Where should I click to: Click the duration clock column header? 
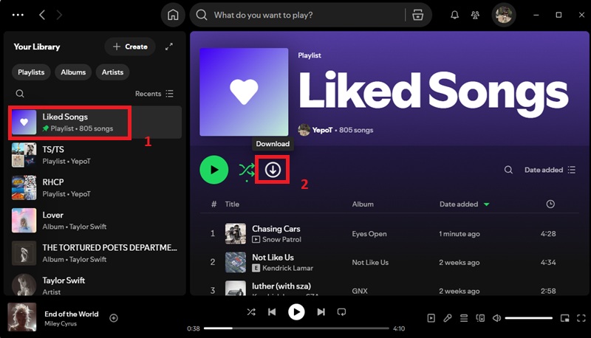pos(550,204)
